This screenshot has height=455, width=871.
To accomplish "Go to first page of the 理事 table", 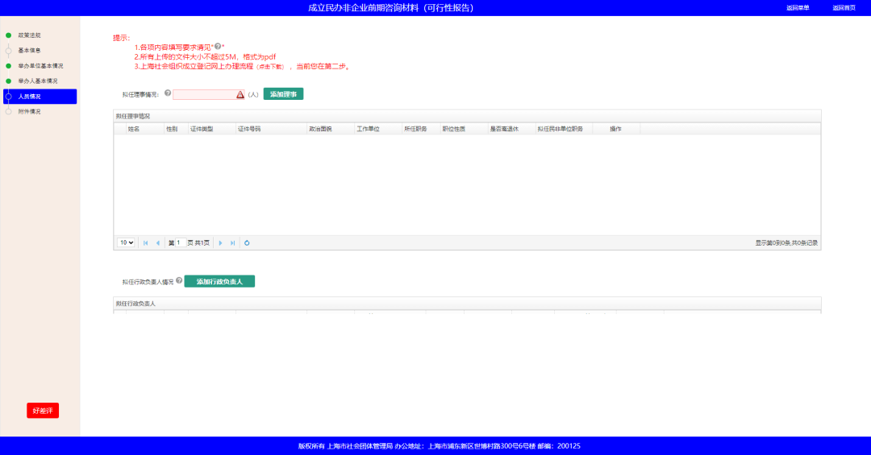I will 145,243.
